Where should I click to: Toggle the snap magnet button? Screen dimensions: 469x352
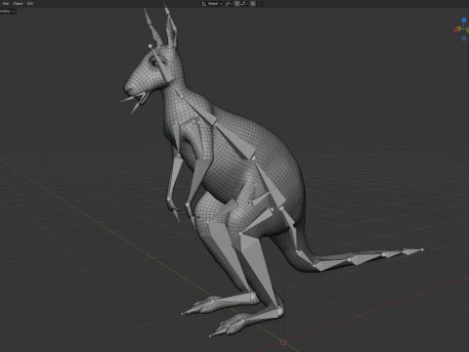pos(236,4)
